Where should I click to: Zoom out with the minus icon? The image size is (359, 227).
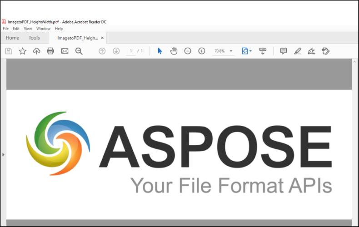click(x=188, y=51)
